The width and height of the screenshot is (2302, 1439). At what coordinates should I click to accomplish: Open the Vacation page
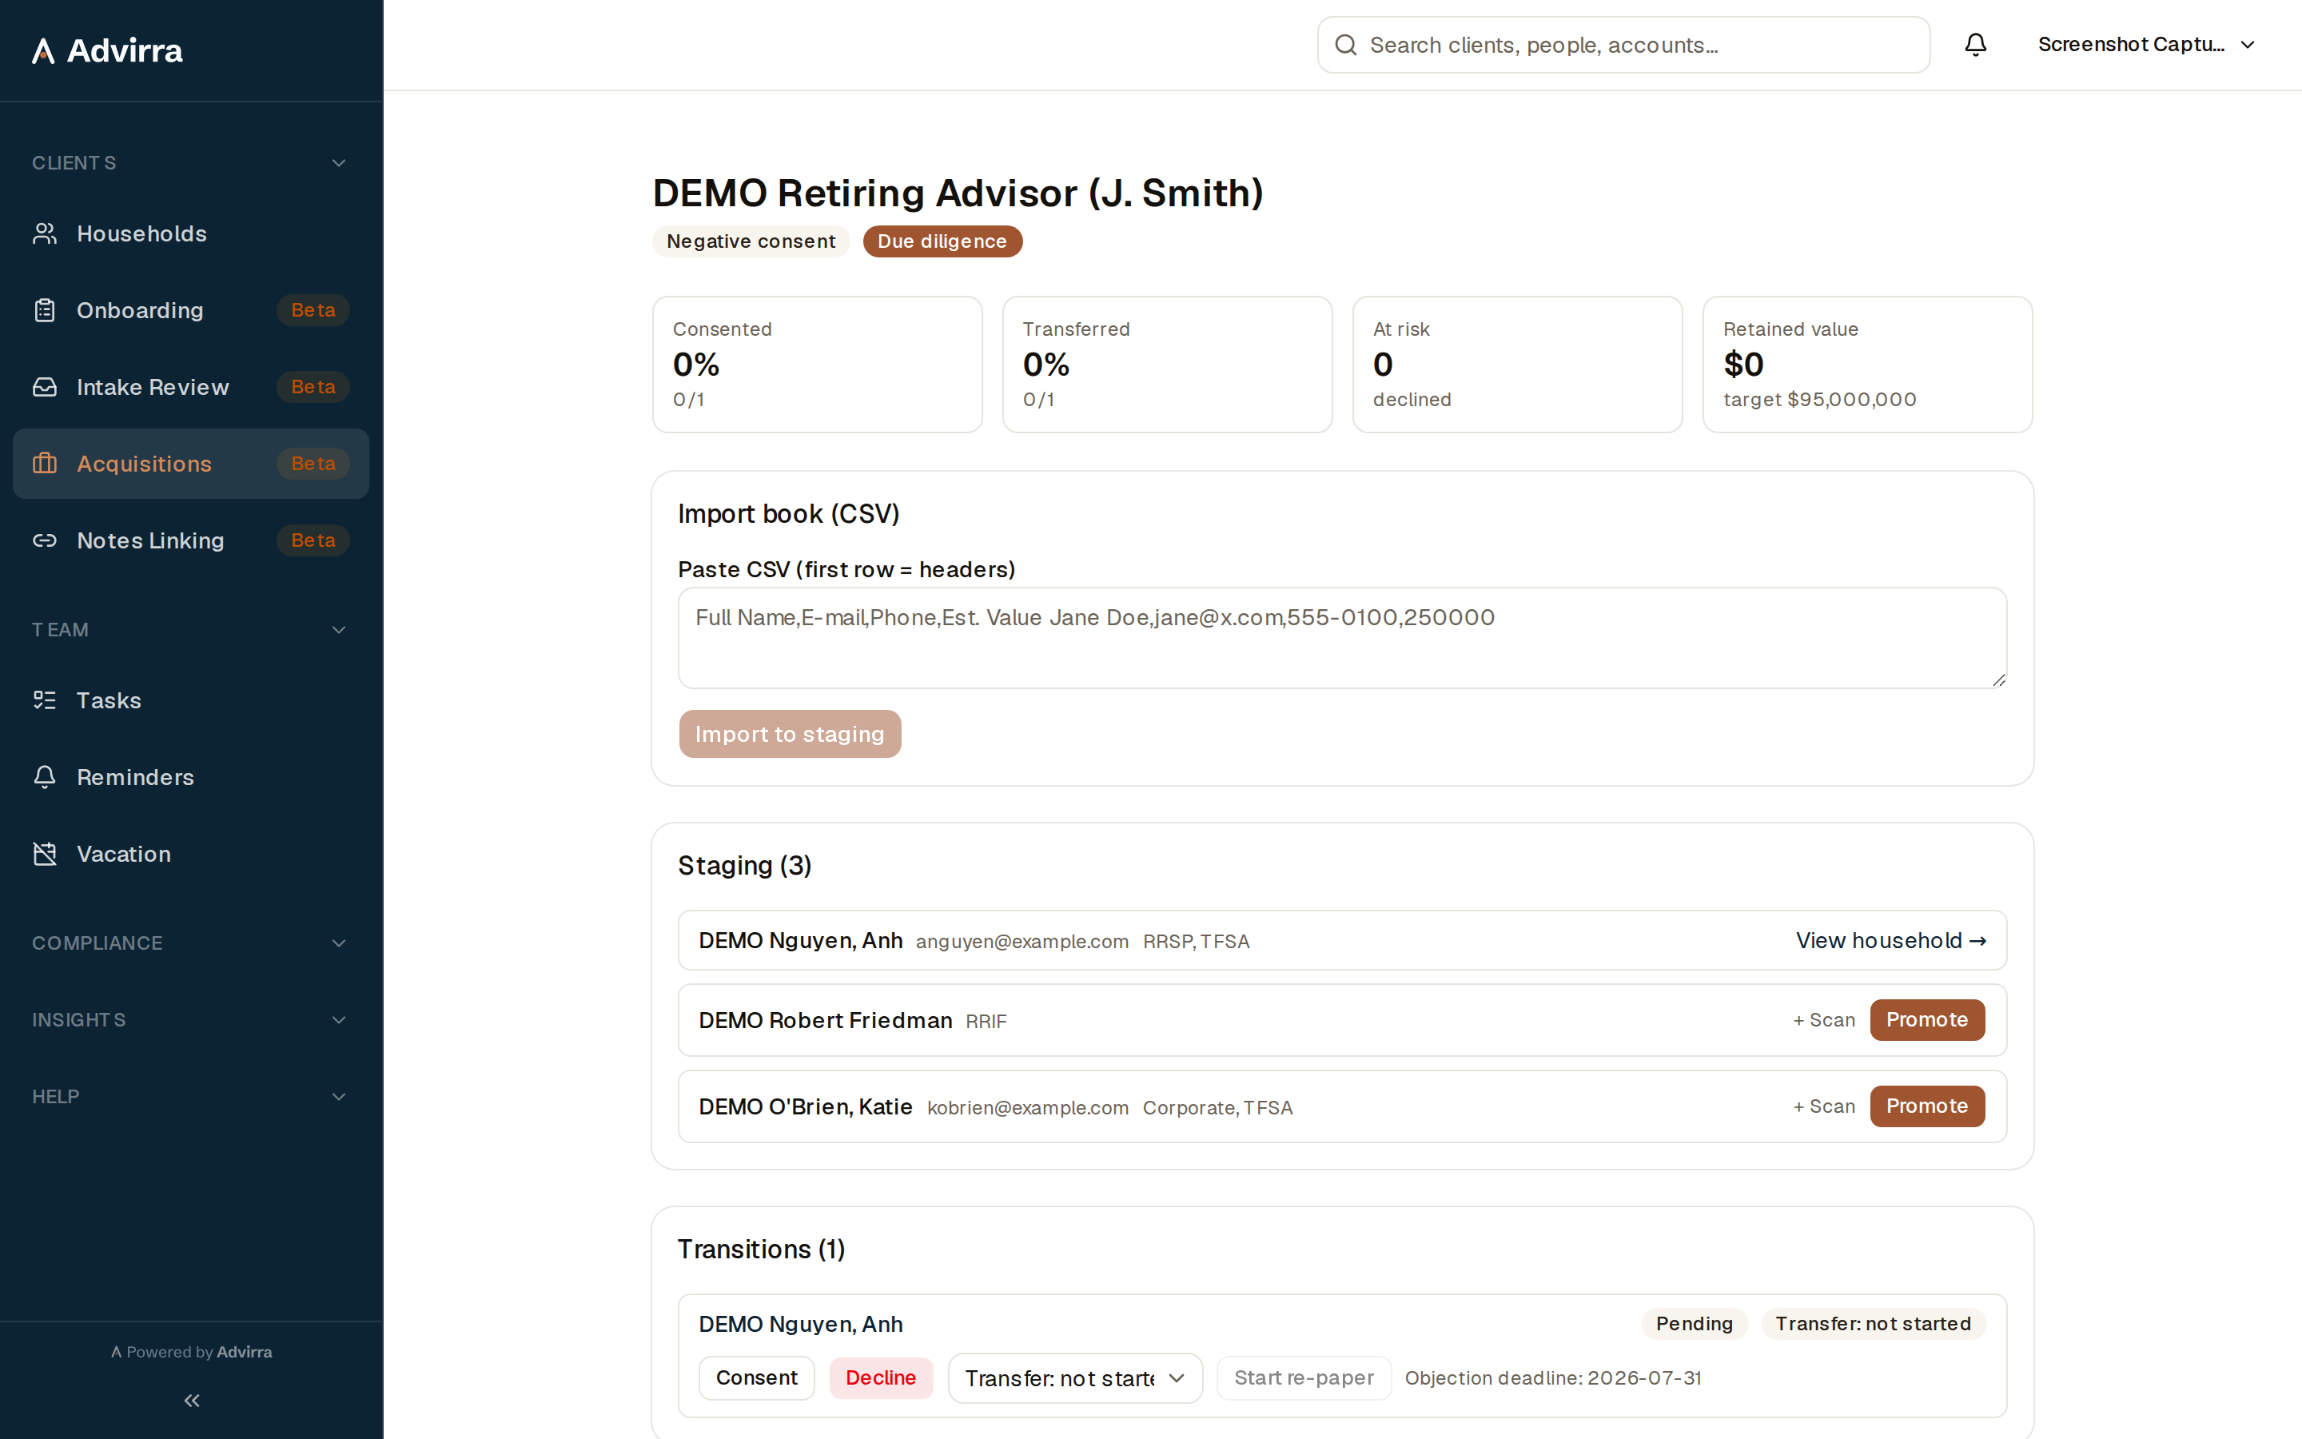(x=190, y=854)
